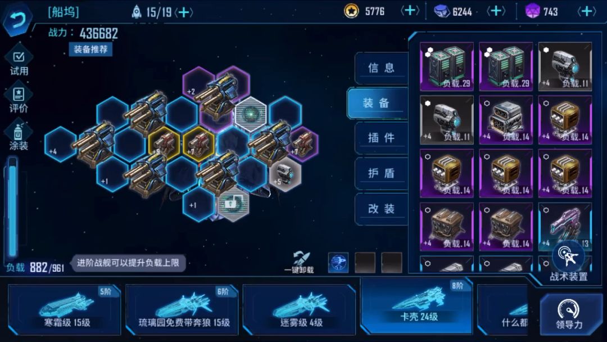Switch to the 插件 tab
This screenshot has height=342, width=607.
click(381, 137)
